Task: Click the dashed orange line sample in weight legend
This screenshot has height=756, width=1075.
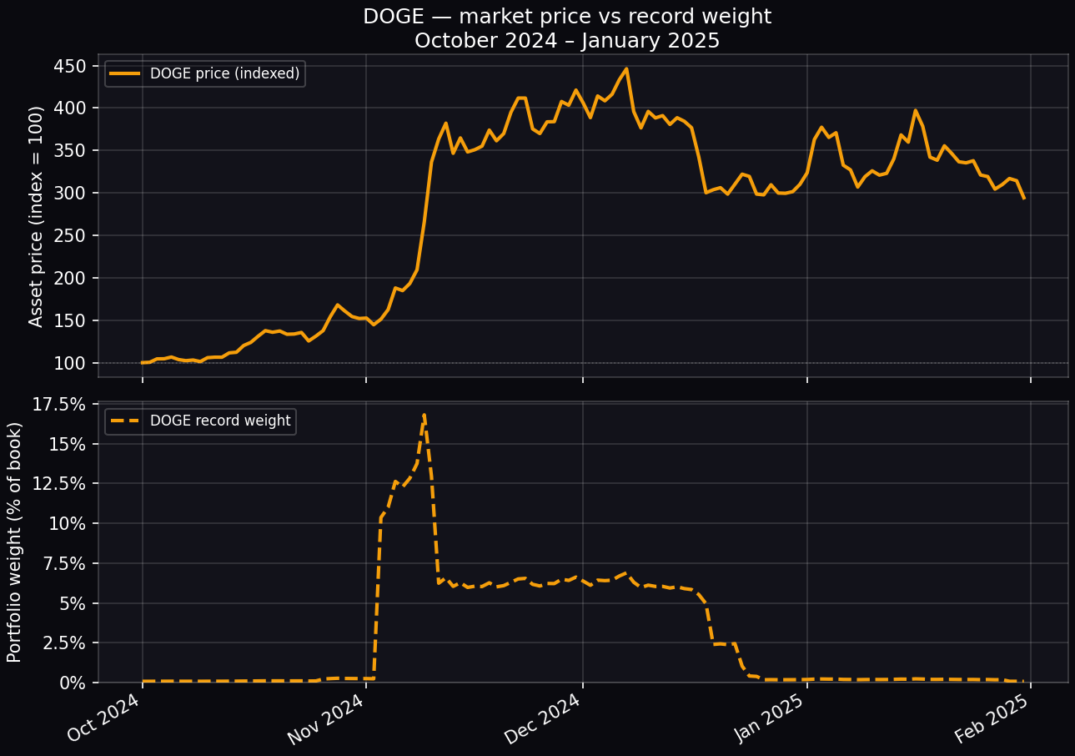Action: [125, 421]
